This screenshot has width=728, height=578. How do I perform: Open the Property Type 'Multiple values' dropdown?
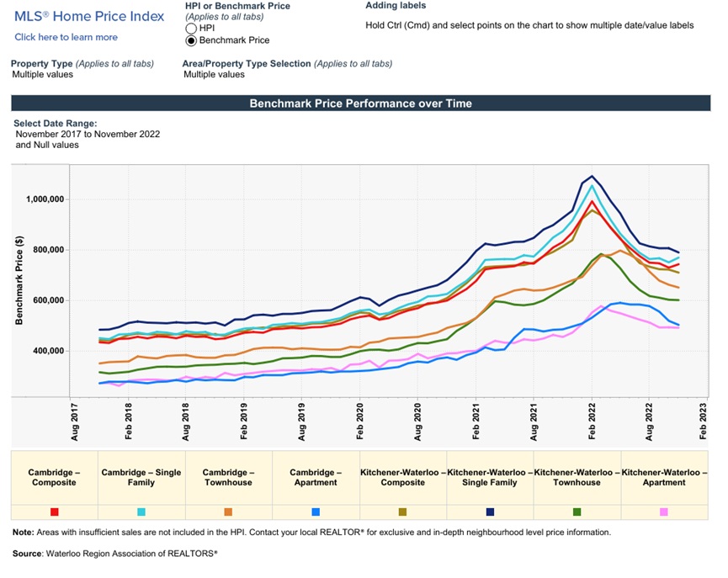(x=42, y=75)
